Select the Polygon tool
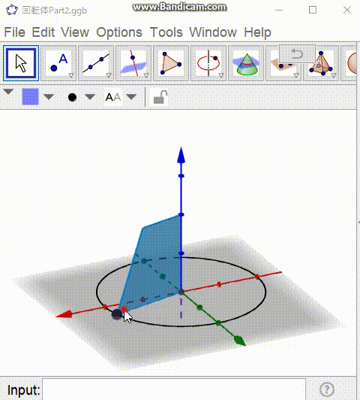Viewport: 360px width, 400px height. 171,63
